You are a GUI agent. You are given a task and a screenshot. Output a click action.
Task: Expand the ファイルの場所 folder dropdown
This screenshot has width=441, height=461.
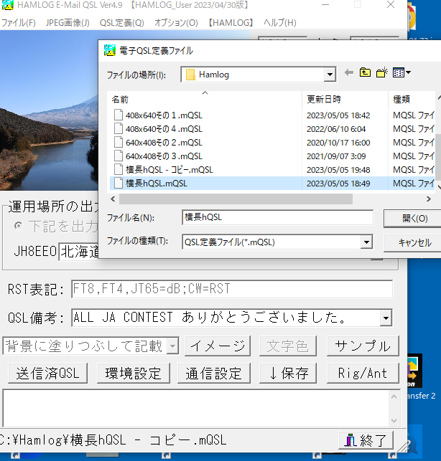[329, 74]
